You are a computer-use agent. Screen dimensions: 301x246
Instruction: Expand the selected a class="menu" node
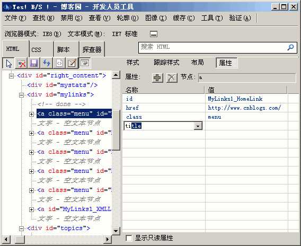[31, 114]
